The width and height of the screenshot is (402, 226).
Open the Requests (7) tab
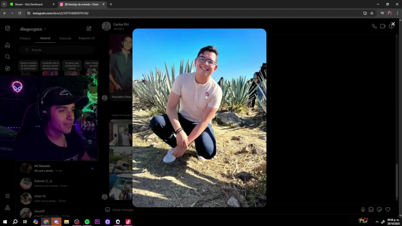click(x=87, y=38)
